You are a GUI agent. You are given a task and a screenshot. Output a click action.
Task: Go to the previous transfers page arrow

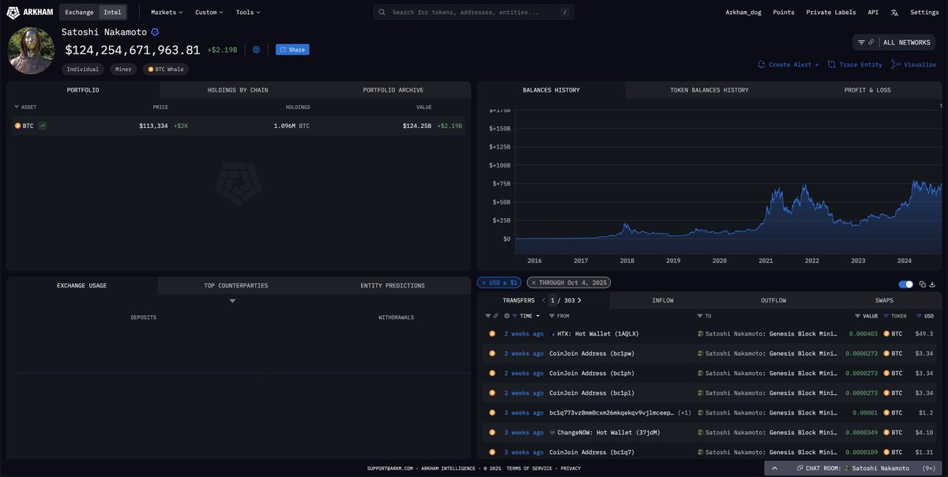click(x=544, y=300)
